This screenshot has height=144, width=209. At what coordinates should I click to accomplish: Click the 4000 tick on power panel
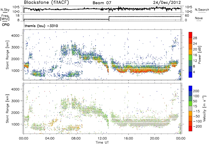[15, 36]
